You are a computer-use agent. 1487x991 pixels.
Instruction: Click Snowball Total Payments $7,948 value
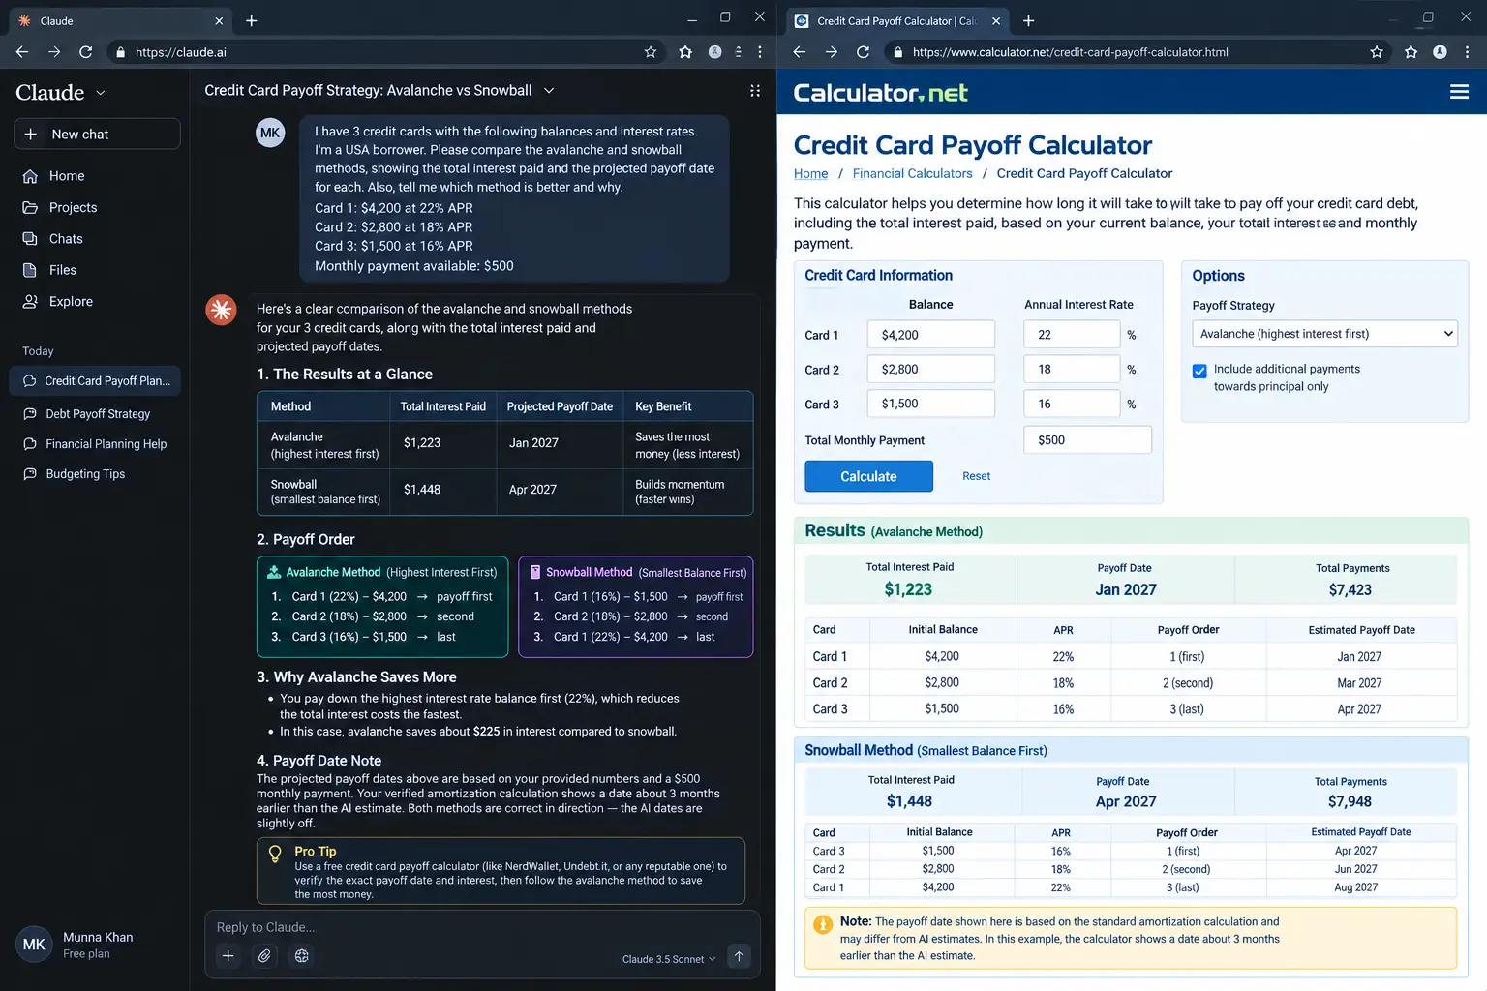1350,802
